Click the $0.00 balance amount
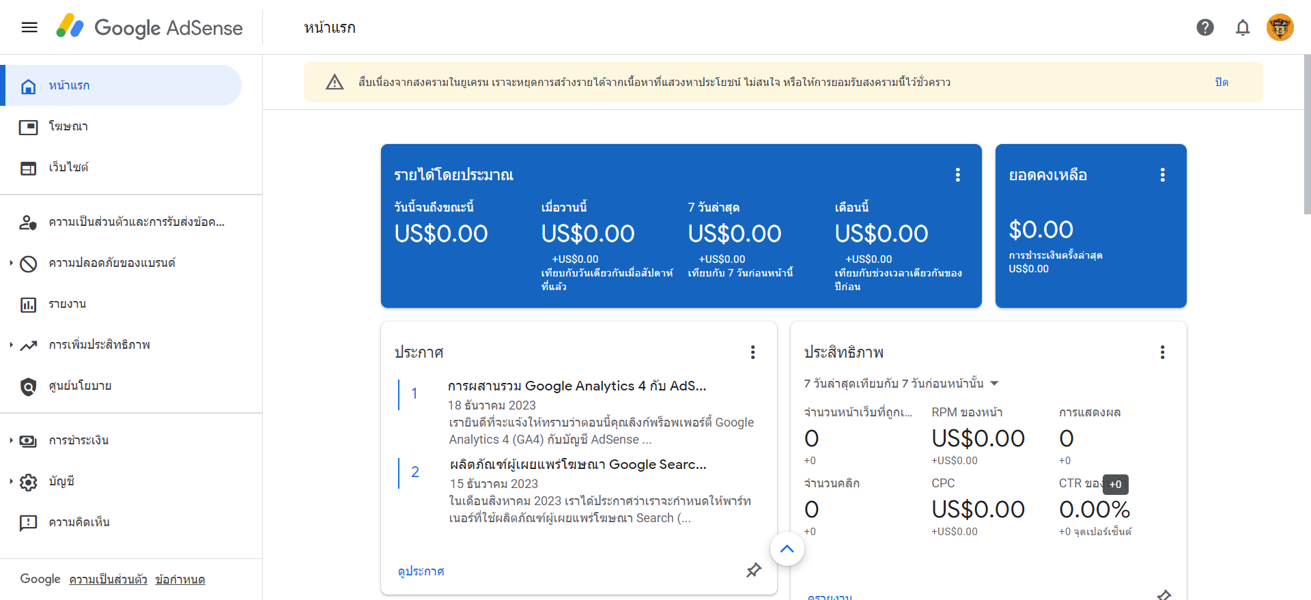Screen dimensions: 1311x600 pyautogui.click(x=1041, y=230)
